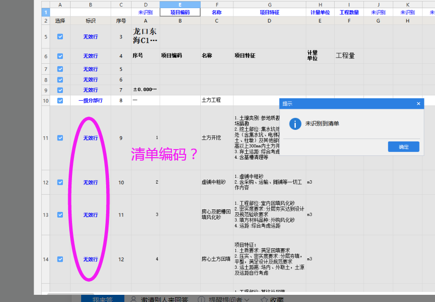Click the blue info icon in the prompt dialog
Screen dimensions: 435x302
pyautogui.click(x=295, y=124)
